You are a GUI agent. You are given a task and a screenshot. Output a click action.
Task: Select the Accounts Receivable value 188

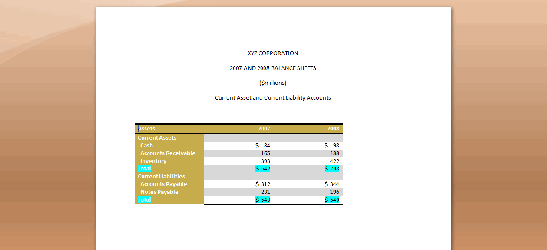point(335,153)
